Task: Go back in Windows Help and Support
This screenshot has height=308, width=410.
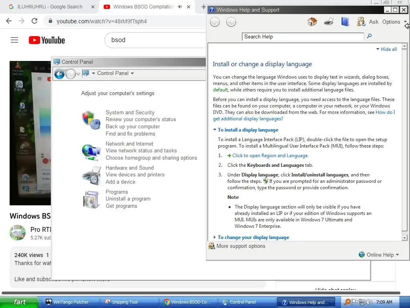Action: coord(215,22)
